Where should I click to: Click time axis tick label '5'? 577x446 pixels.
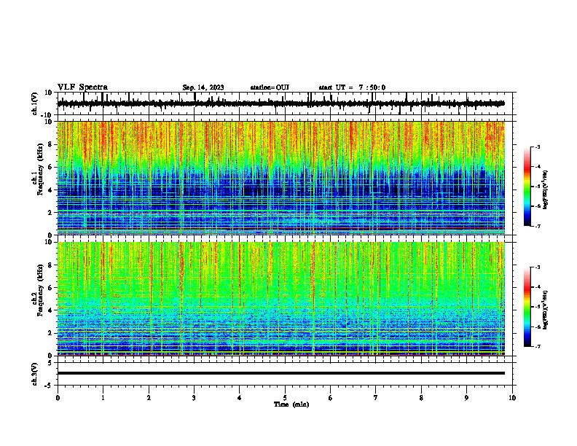click(285, 398)
